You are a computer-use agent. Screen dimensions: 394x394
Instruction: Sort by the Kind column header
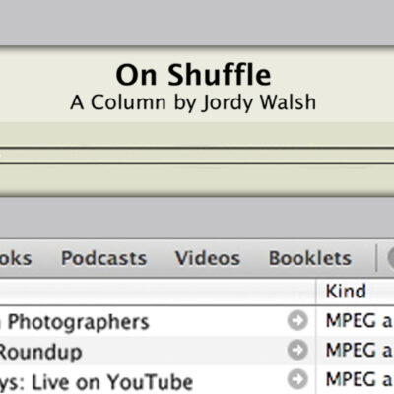coord(355,292)
